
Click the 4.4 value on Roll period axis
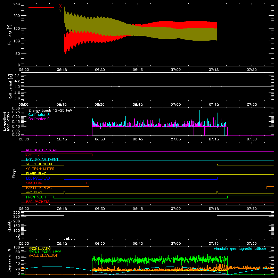(x=17, y=75)
